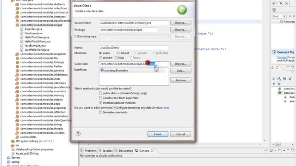This screenshot has width=296, height=166.
Task: Click the package icon for com.interviewdot.modules.eclipse
Action: tap(17, 25)
